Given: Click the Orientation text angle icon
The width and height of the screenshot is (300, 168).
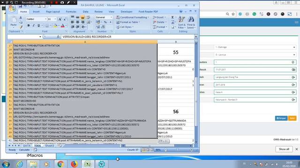Looking at the screenshot, I should [x=83, y=27].
